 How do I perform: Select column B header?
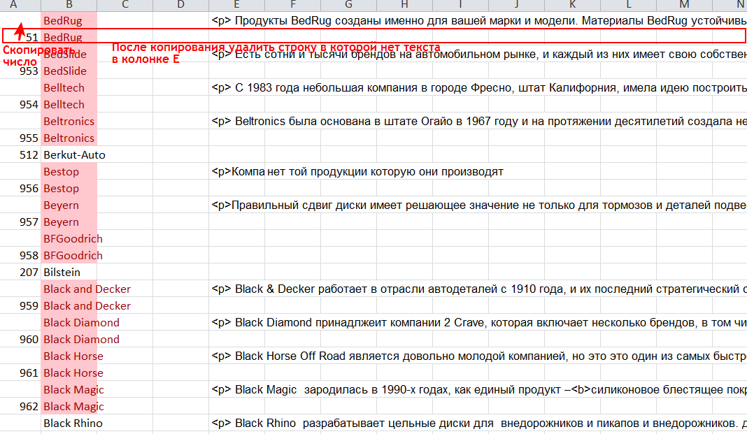[x=69, y=5]
